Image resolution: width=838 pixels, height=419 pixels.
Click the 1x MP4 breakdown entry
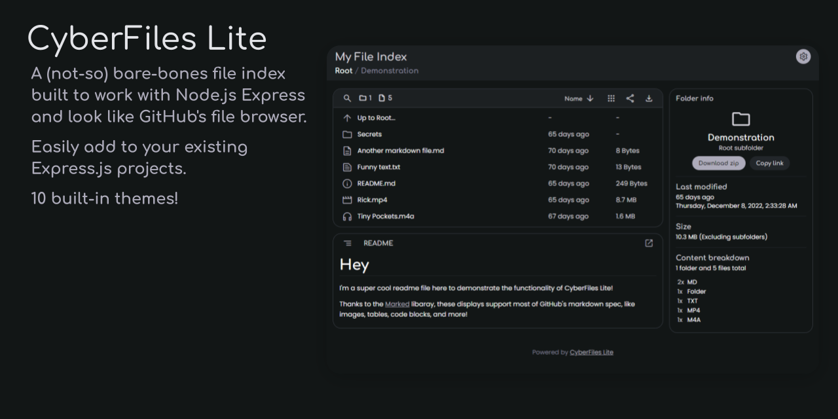pos(689,310)
